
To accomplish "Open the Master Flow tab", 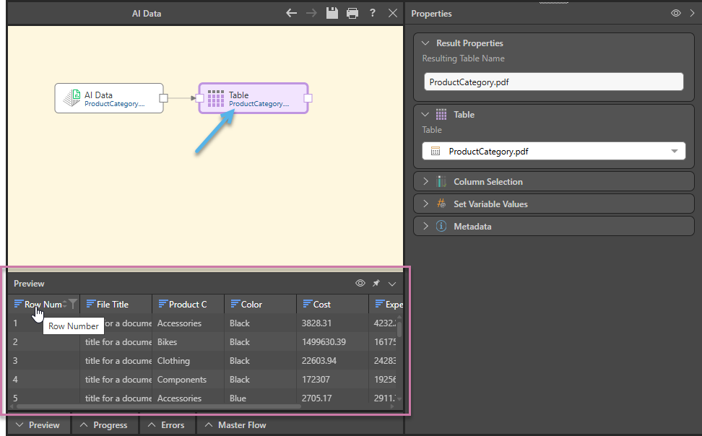I will click(235, 425).
